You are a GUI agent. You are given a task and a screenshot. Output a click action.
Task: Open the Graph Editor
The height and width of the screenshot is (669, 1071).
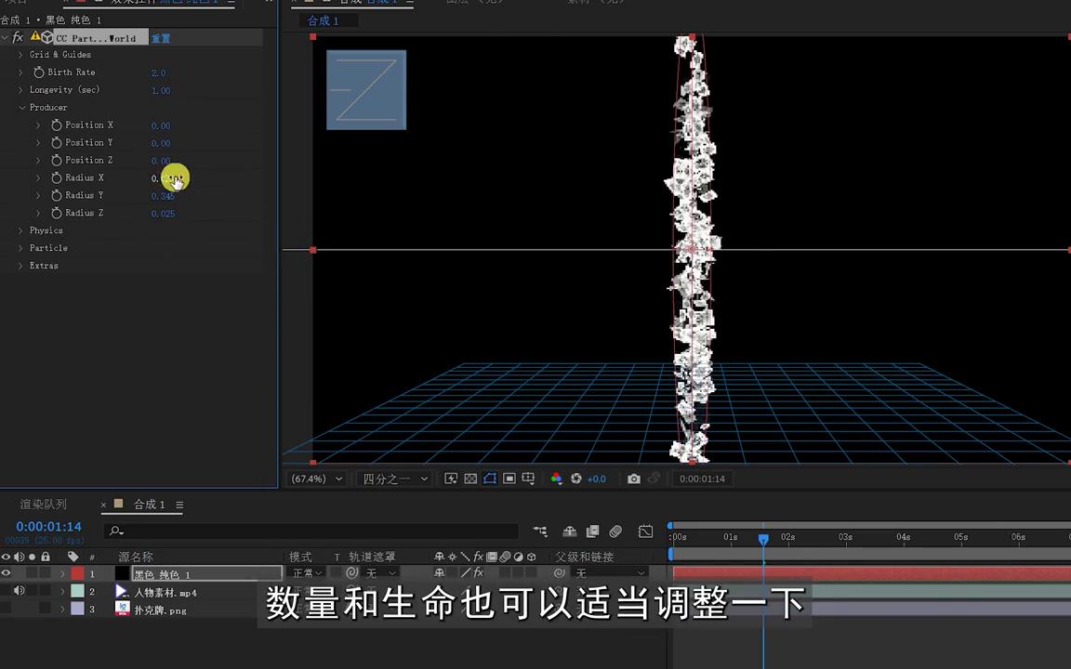645,531
